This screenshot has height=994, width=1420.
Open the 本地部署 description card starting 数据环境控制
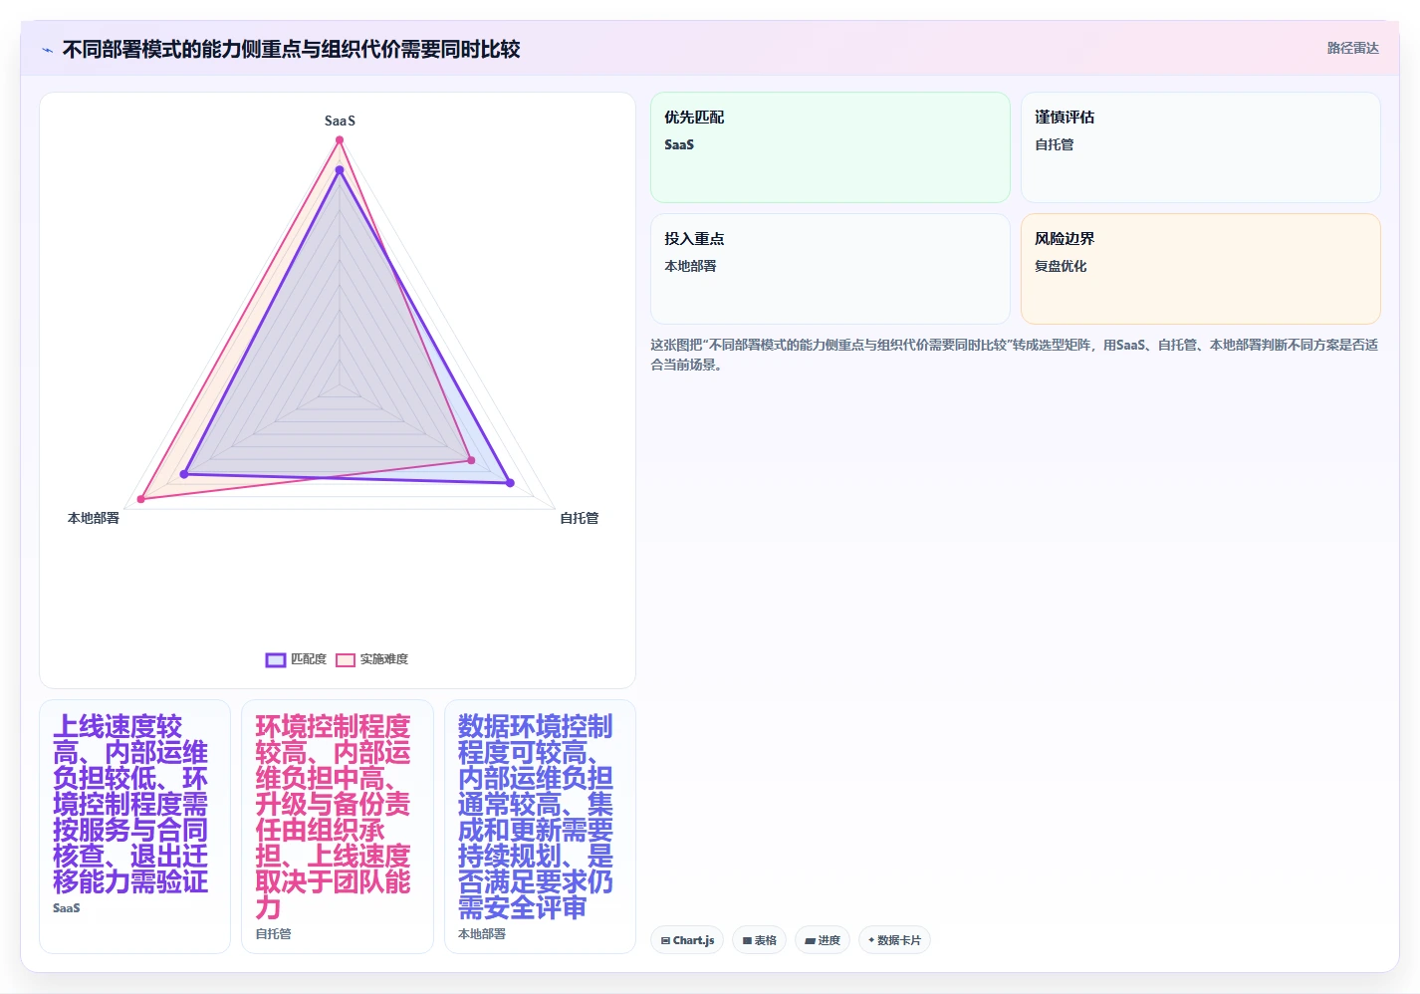[x=540, y=827]
